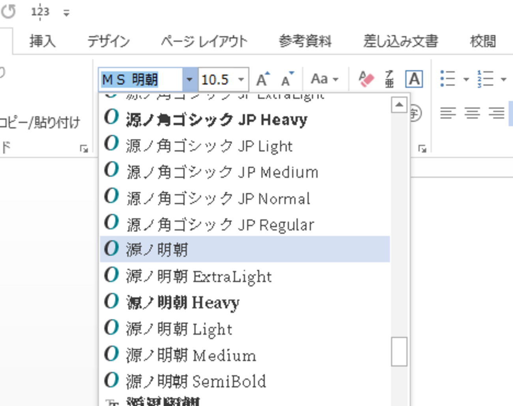Screen dimensions: 513x406
Task: Open the font name dropdown arrow
Action: pyautogui.click(x=189, y=80)
